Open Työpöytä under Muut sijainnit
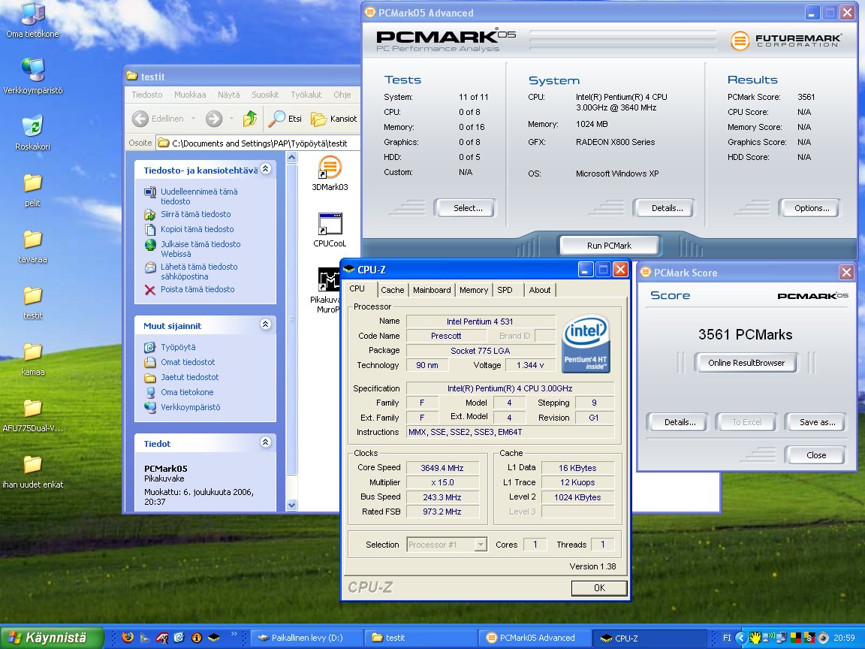 (x=178, y=347)
